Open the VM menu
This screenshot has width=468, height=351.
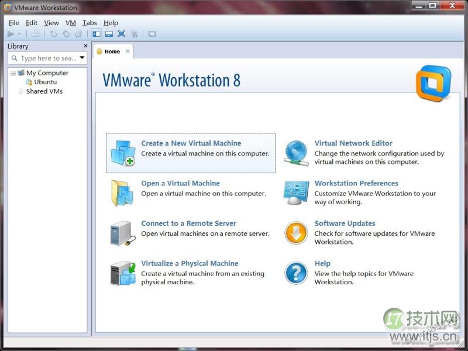pyautogui.click(x=70, y=23)
